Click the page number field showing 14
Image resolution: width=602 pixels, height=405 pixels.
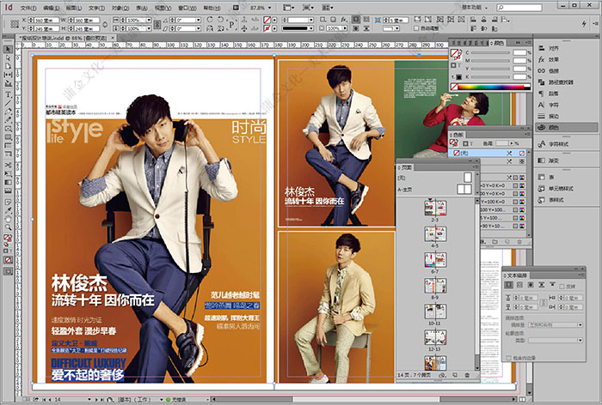70,400
